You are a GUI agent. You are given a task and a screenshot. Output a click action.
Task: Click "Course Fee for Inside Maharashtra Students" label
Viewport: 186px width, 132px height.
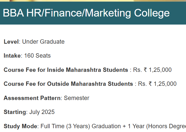coord(66,70)
